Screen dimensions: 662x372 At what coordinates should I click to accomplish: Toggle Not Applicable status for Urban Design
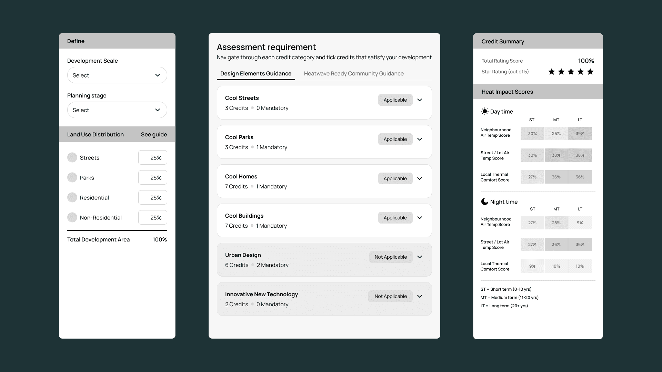(391, 257)
